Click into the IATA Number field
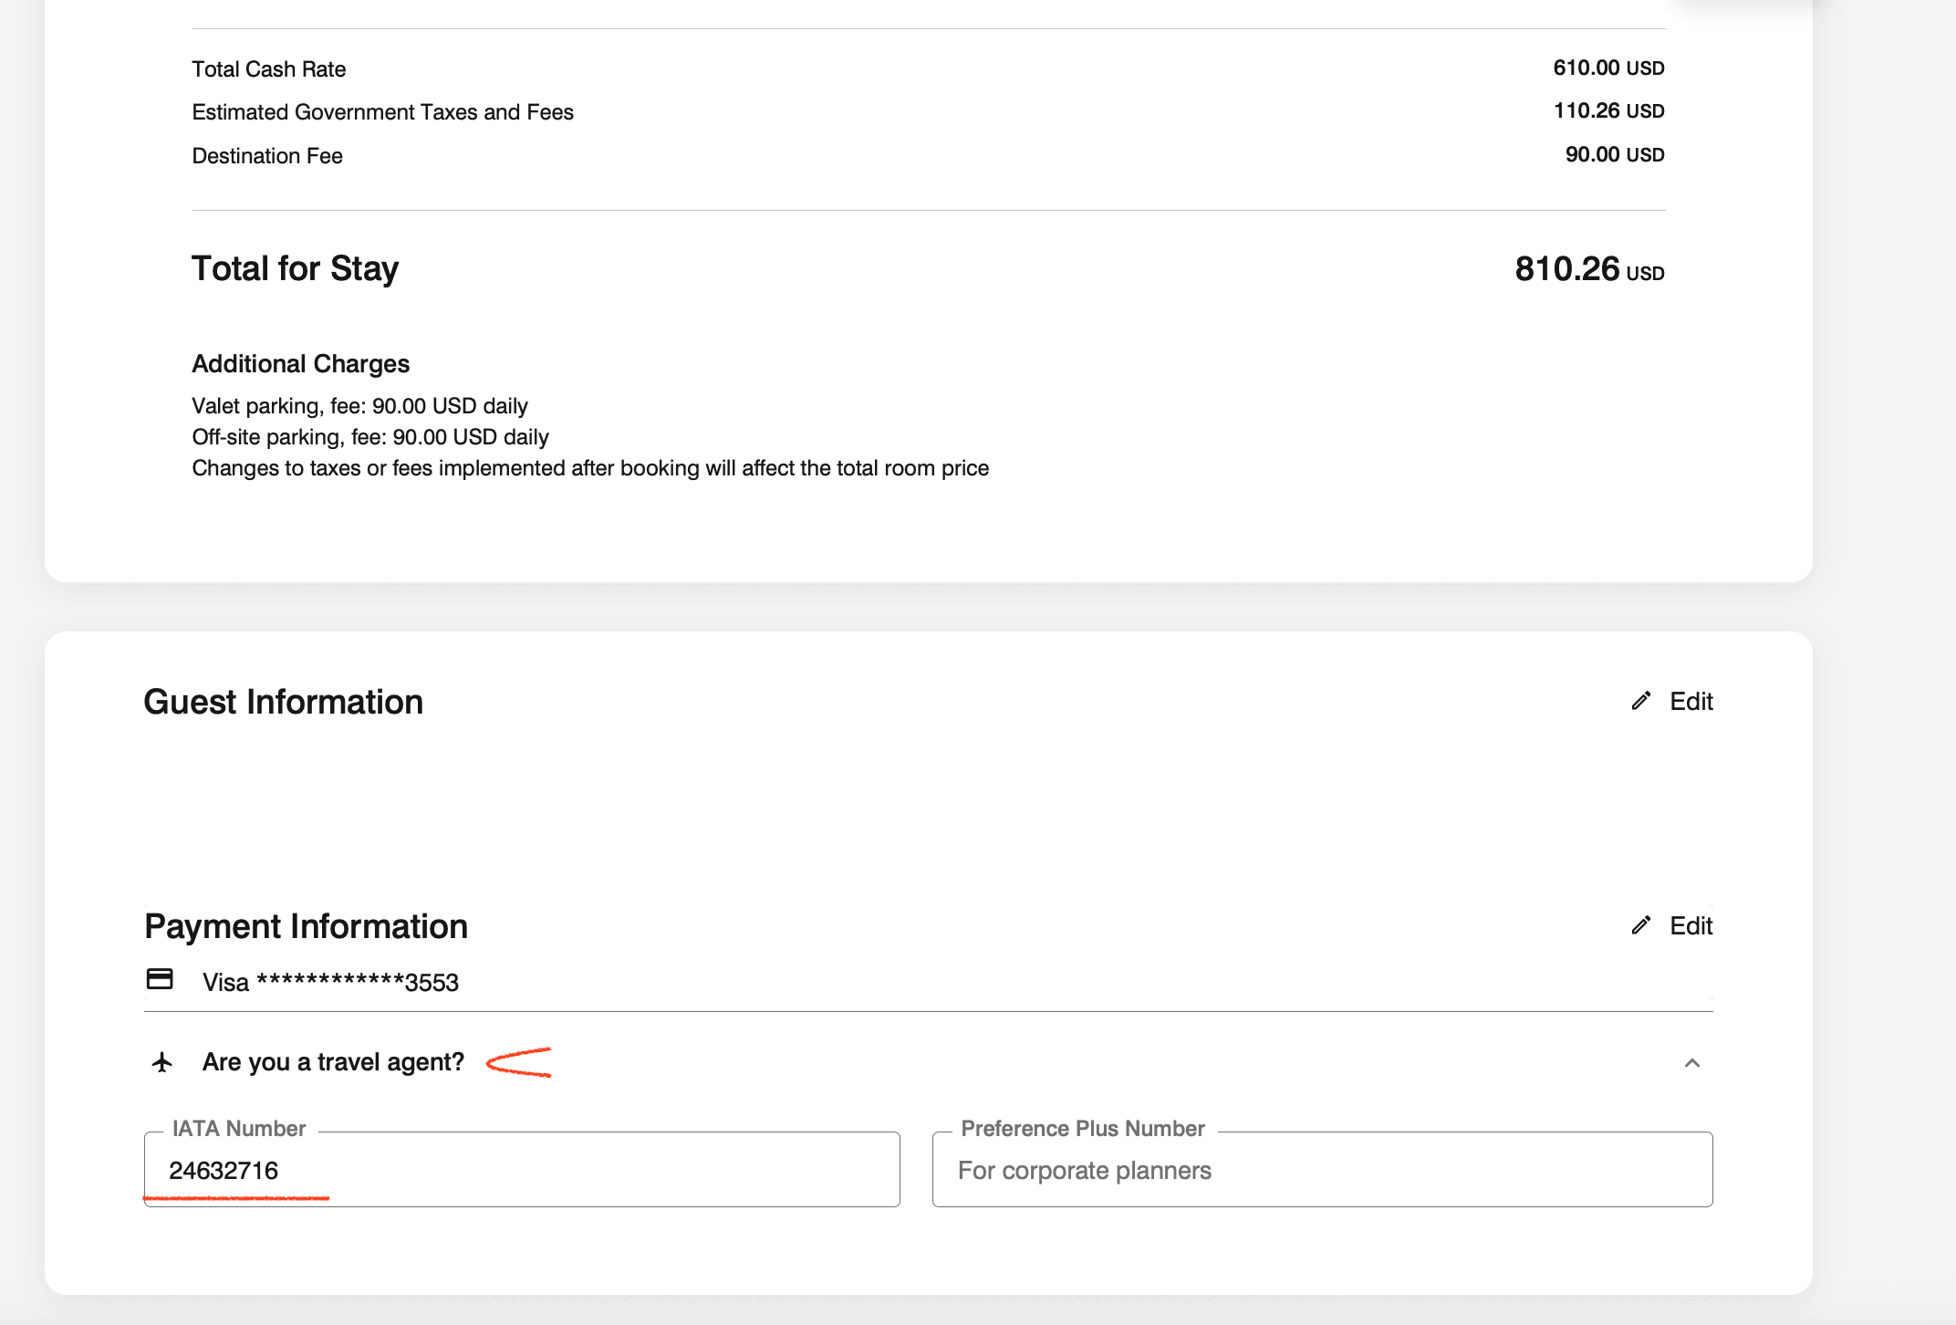1956x1325 pixels. 522,1170
